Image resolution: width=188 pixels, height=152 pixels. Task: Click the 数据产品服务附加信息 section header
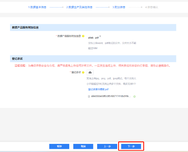pyautogui.click(x=25, y=27)
